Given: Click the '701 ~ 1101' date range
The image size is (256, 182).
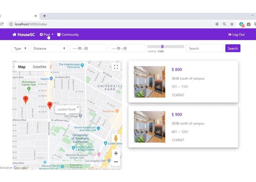Looking at the screenshot, I should tap(180, 87).
